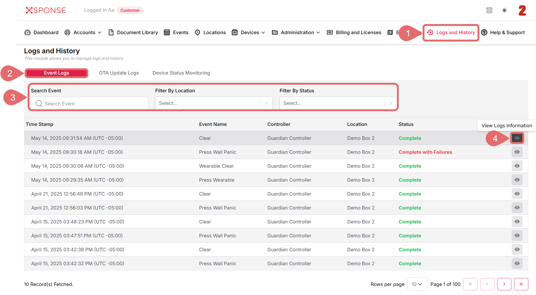Open the Filter By Location select box

point(214,103)
